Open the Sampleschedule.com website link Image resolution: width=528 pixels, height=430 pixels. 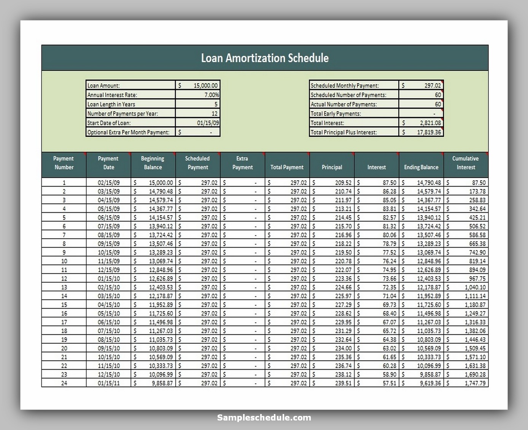click(264, 417)
